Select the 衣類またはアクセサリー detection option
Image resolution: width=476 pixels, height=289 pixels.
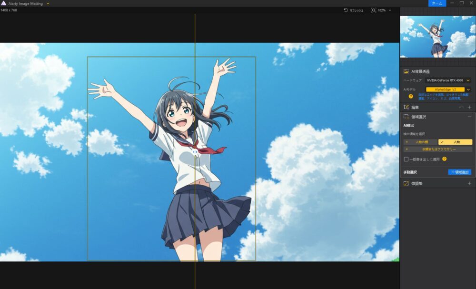click(438, 149)
